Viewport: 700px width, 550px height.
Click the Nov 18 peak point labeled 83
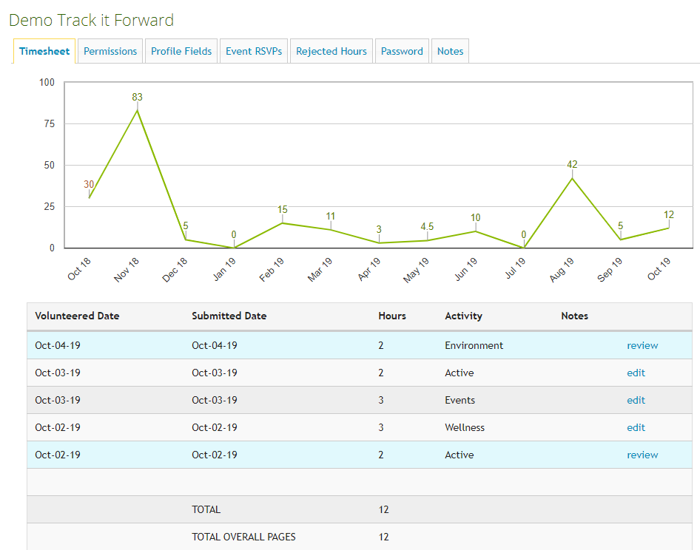point(138,110)
